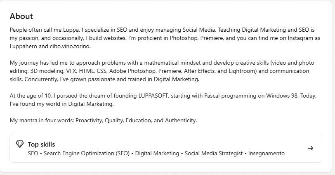The height and width of the screenshot is (175, 335).
Task: Click the Top skills heading
Action: pyautogui.click(x=41, y=145)
